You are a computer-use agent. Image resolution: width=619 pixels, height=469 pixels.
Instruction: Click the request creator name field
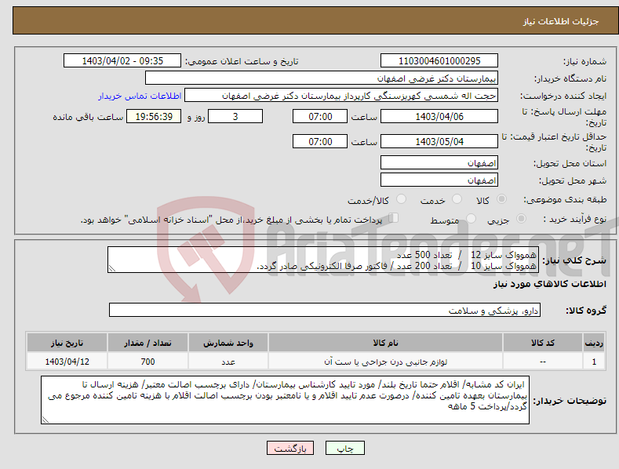click(341, 96)
